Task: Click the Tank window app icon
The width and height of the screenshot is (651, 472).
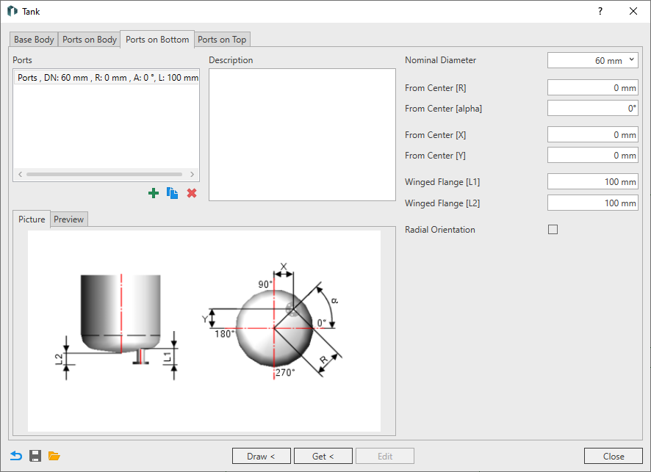Action: pos(12,11)
